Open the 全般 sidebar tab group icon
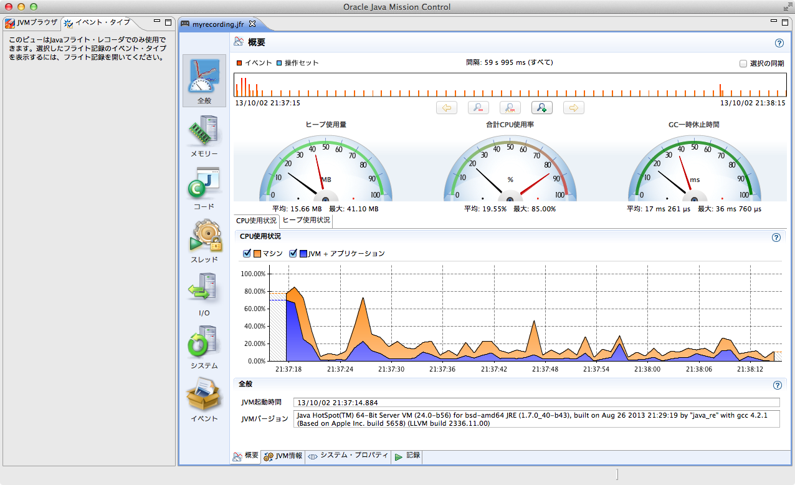Screen dimensions: 795x485 pos(204,80)
